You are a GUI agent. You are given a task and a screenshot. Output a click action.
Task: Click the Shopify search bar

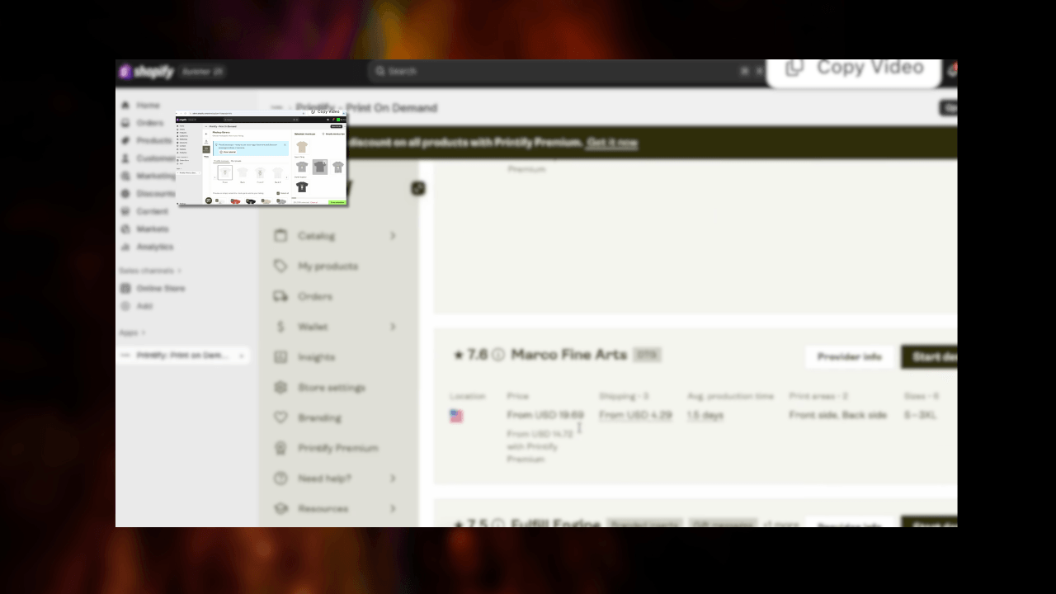[x=567, y=71]
